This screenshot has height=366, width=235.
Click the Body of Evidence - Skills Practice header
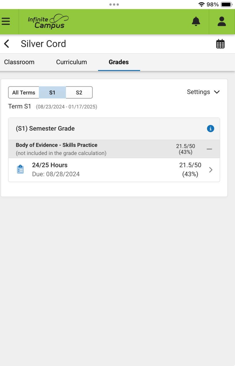coord(57,145)
